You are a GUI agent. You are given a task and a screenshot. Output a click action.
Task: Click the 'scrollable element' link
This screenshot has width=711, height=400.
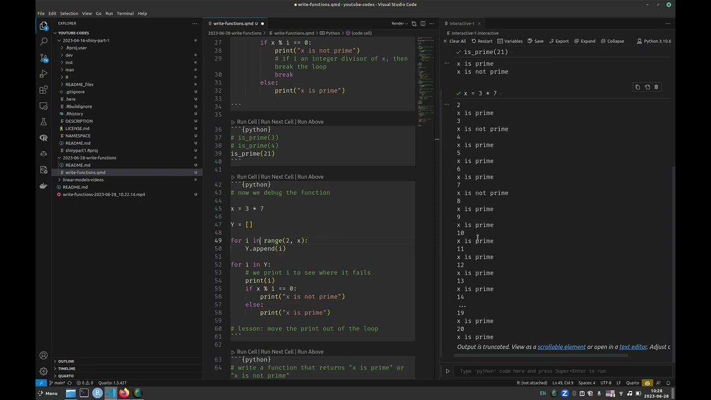click(x=561, y=347)
